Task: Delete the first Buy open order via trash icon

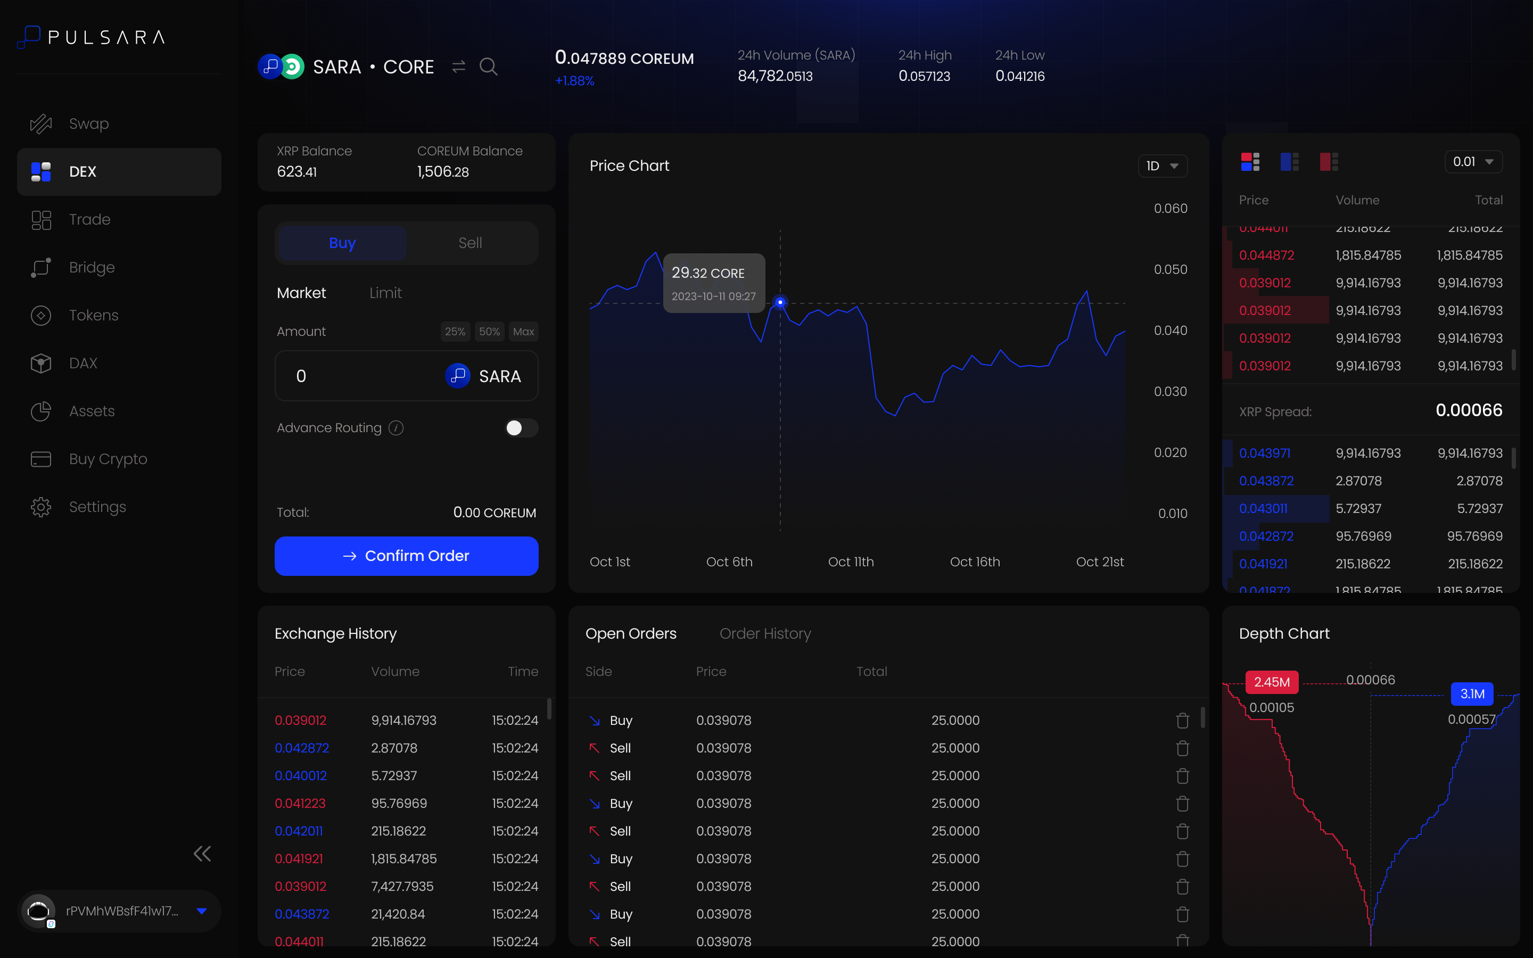Action: (1182, 721)
